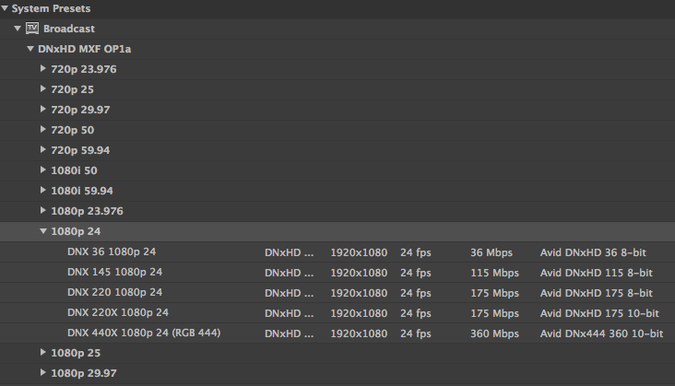Expand the 1080p 23.976 folder
Viewport: 675px width, 386px height.
point(42,210)
